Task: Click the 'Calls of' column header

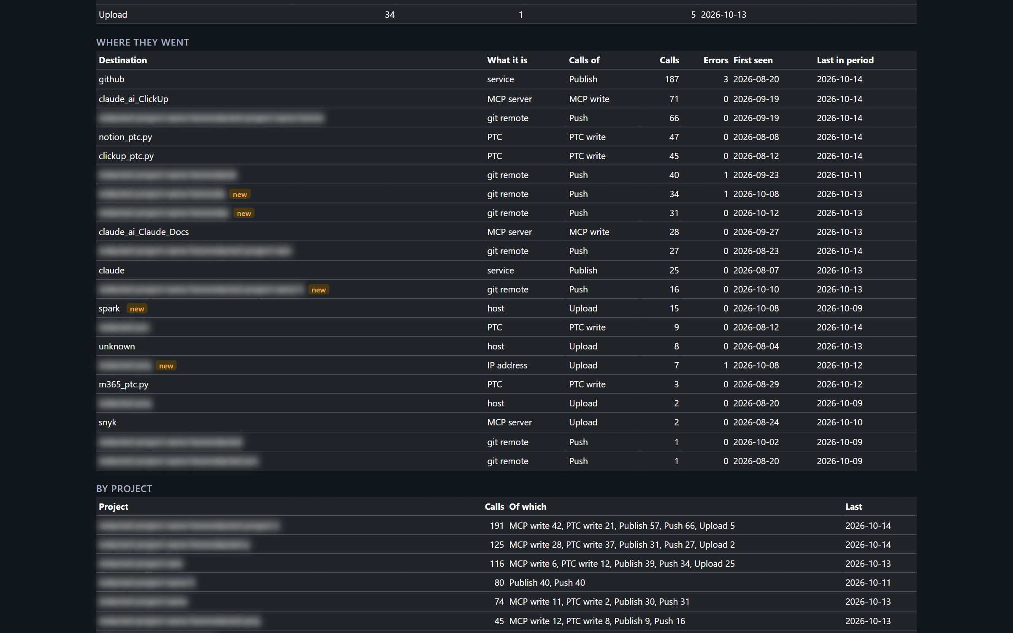Action: pyautogui.click(x=584, y=60)
